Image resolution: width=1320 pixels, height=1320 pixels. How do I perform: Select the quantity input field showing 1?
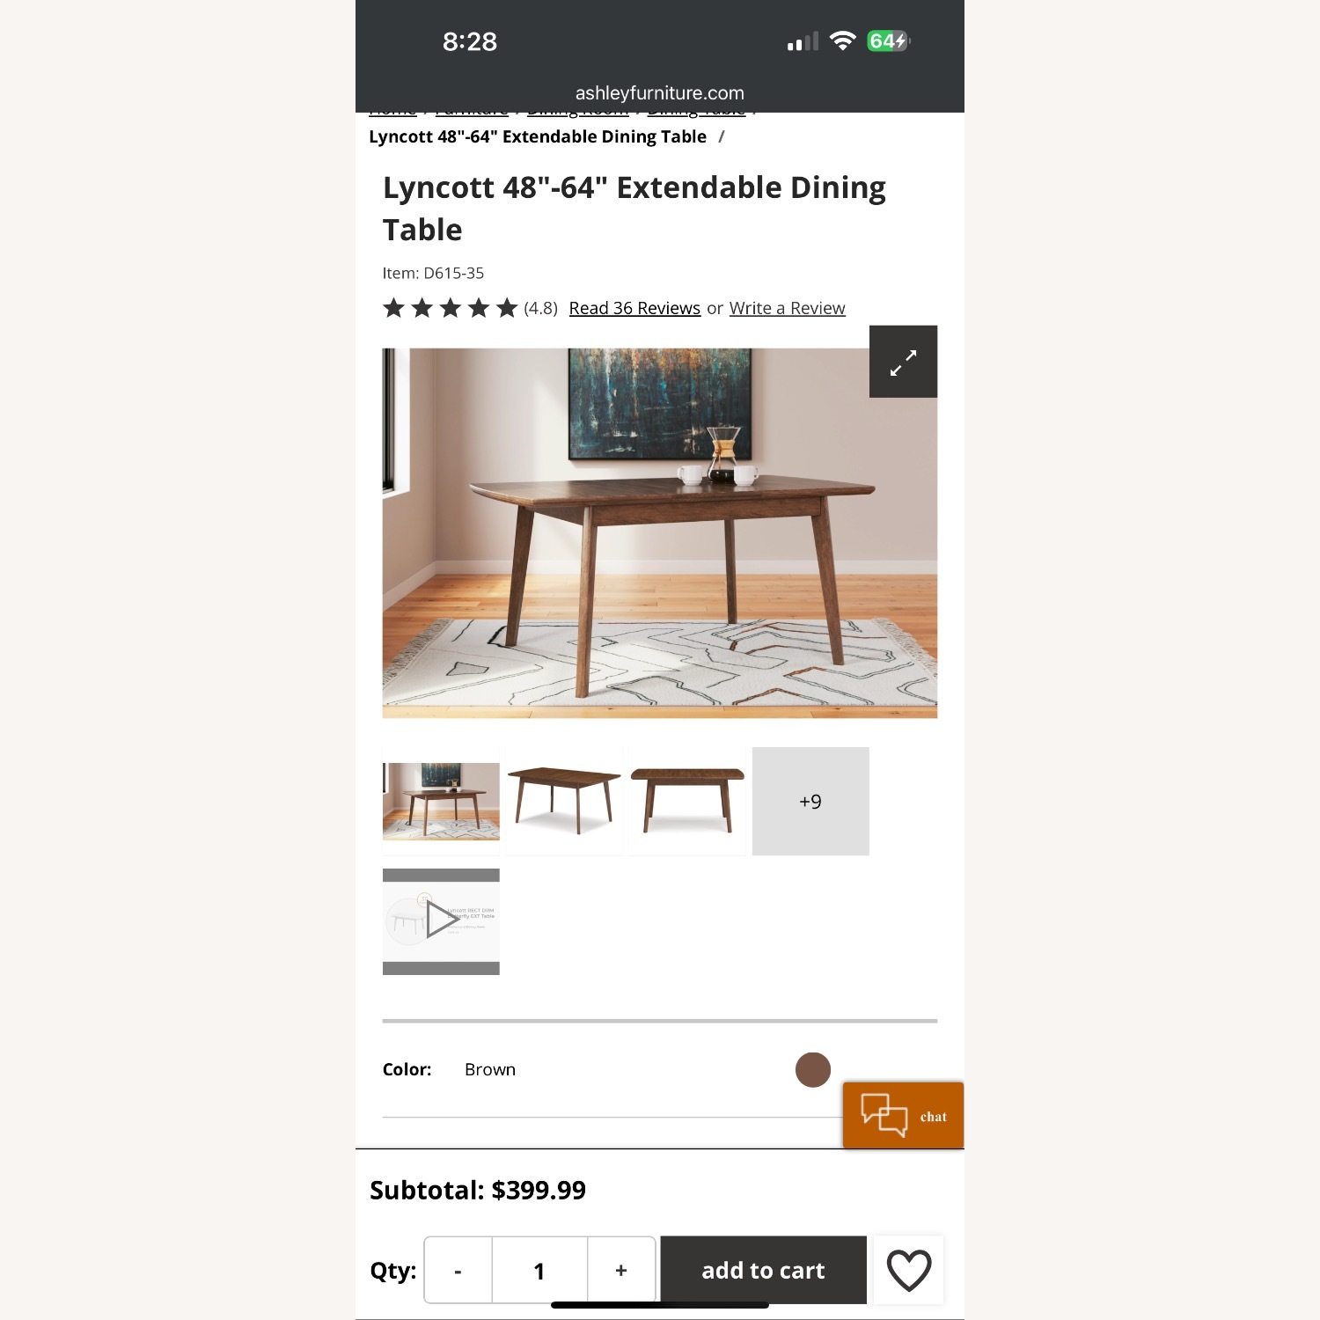(539, 1270)
